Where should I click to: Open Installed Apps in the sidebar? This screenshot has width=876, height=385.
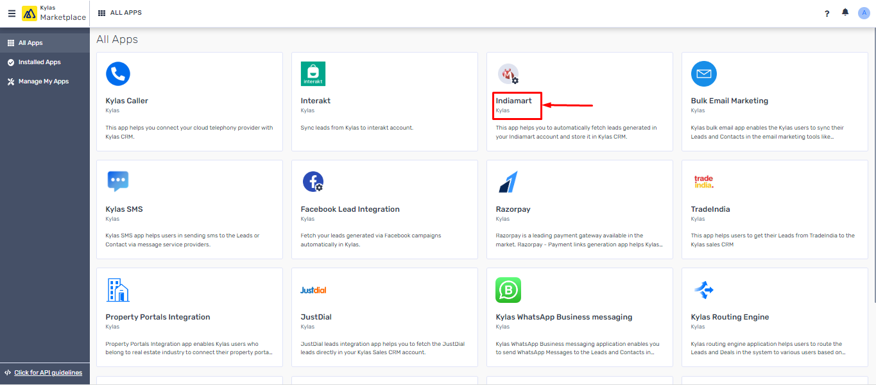pos(45,62)
